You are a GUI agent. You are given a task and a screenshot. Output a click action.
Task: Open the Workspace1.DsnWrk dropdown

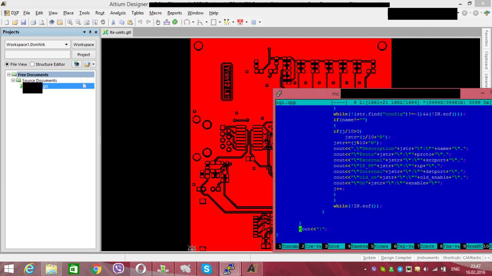(67, 44)
